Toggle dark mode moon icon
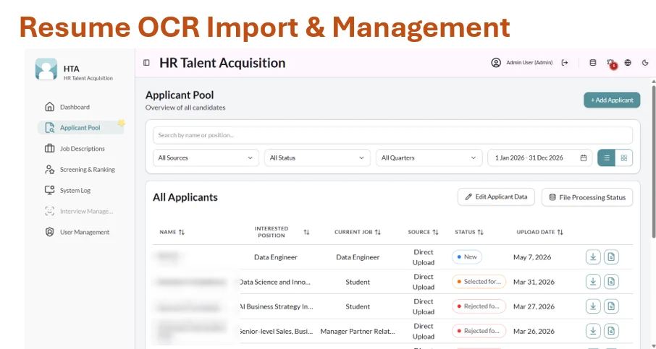Image resolution: width=656 pixels, height=349 pixels. point(645,63)
